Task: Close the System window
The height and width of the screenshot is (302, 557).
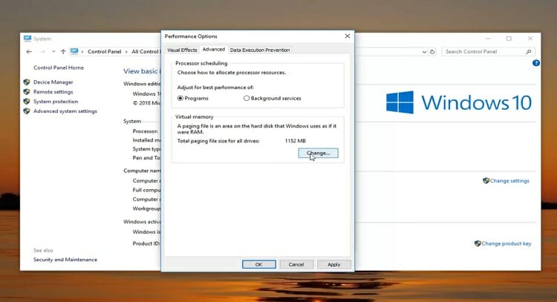Action: (x=530, y=39)
